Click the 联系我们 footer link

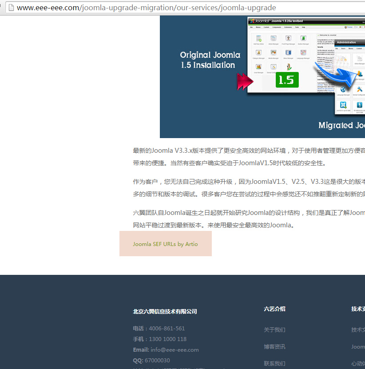[x=274, y=363]
